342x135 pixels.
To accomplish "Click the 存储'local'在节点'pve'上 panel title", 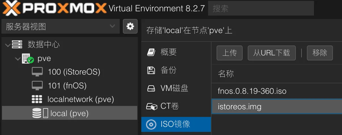I will [x=189, y=30].
